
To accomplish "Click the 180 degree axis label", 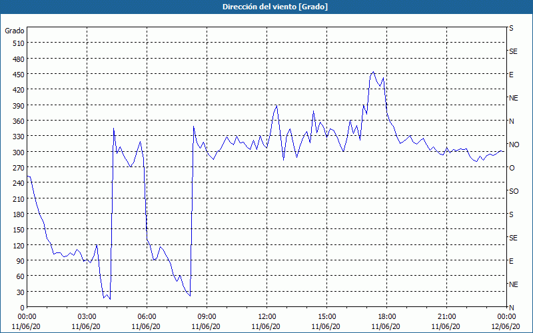I will click(19, 214).
